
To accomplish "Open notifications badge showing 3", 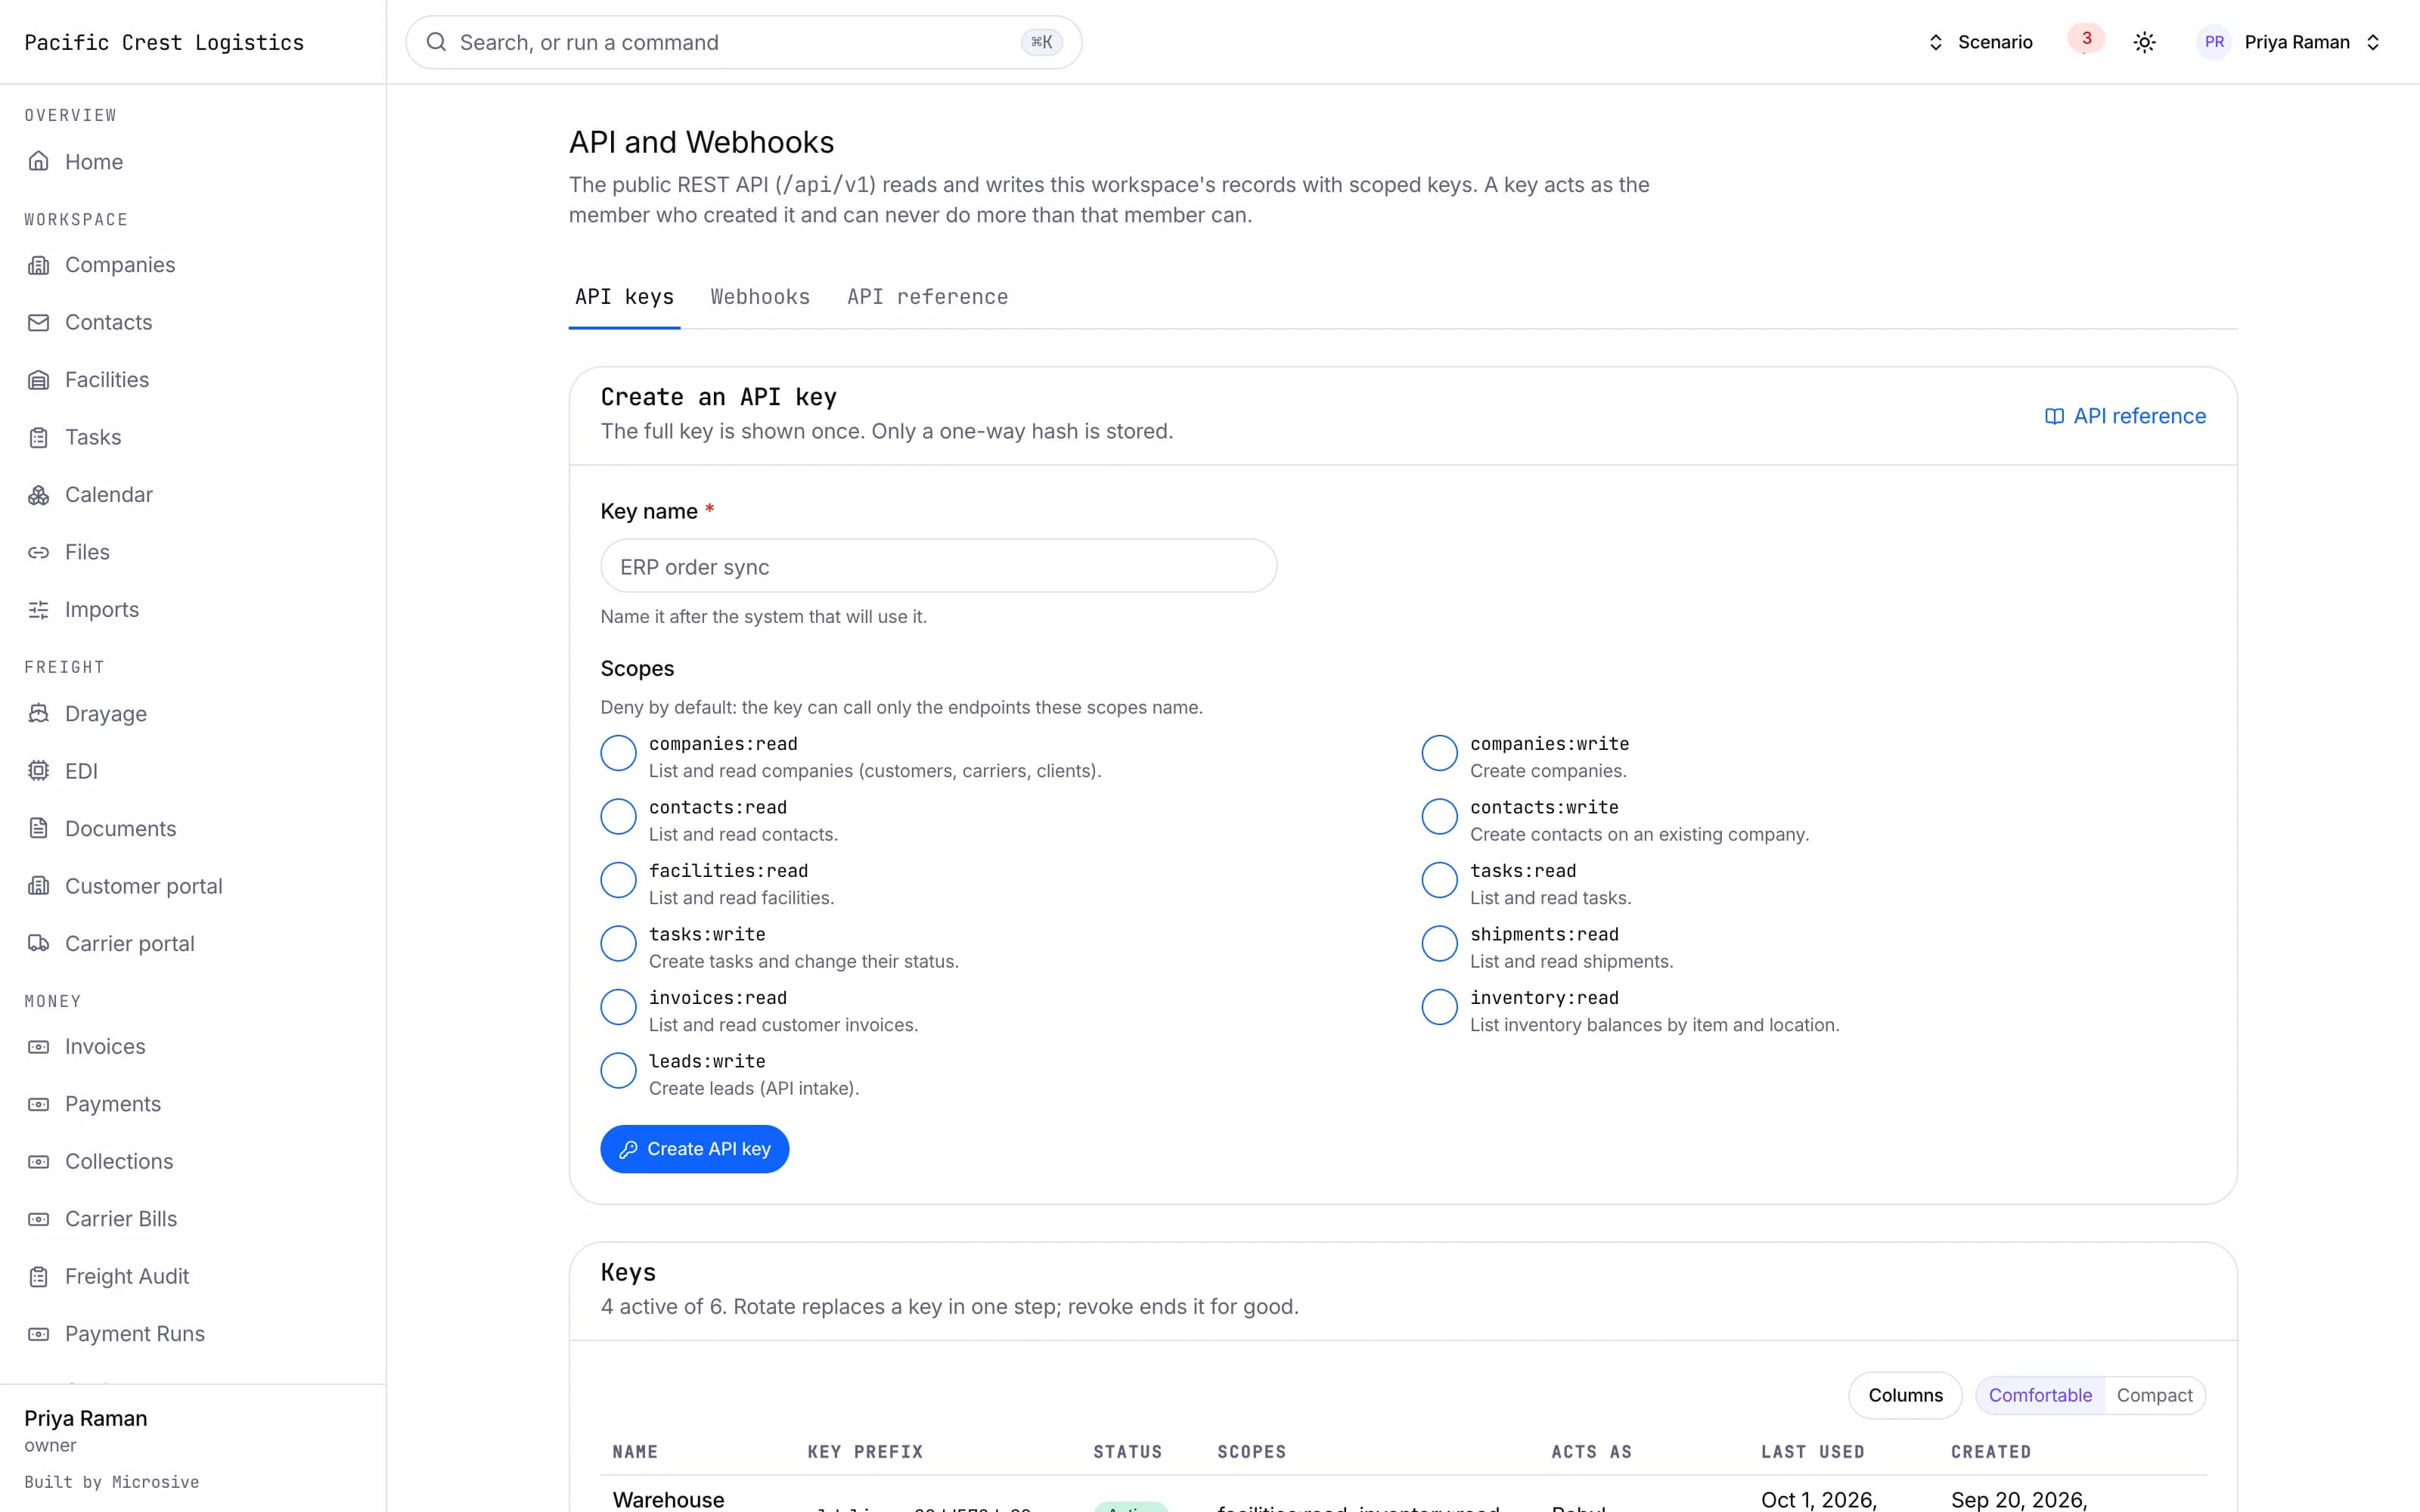I will [2086, 39].
